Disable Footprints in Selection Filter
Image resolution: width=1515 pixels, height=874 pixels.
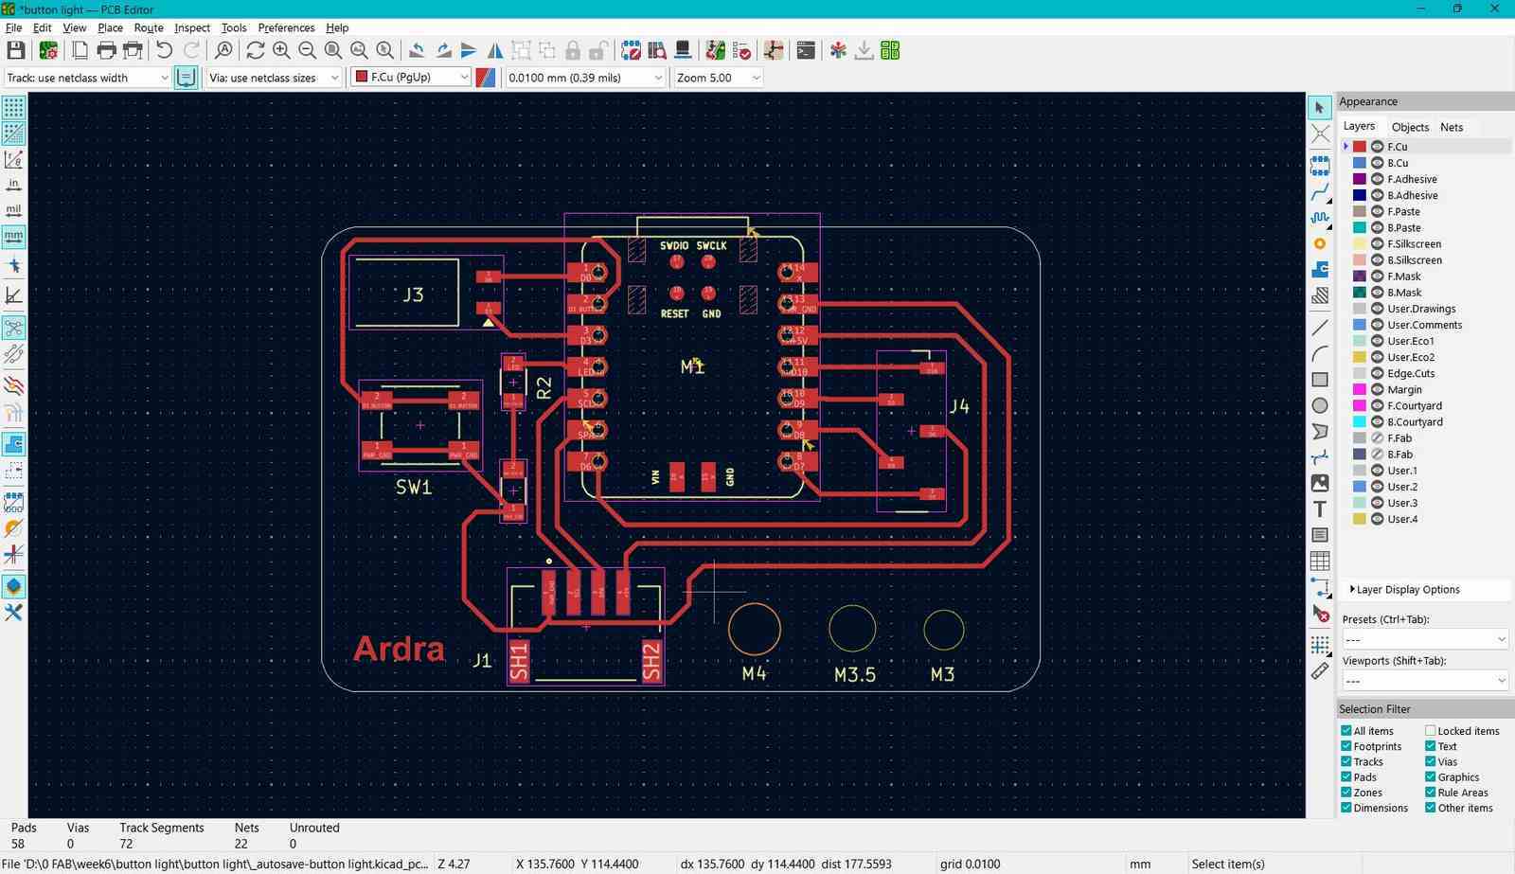click(1346, 746)
